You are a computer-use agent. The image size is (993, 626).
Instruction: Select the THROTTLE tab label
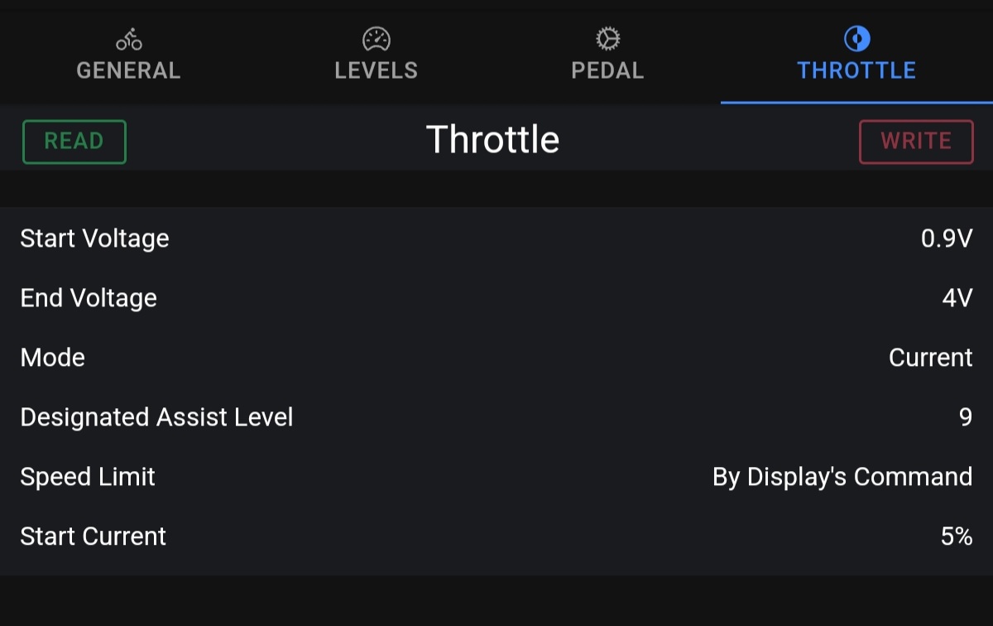pos(856,70)
